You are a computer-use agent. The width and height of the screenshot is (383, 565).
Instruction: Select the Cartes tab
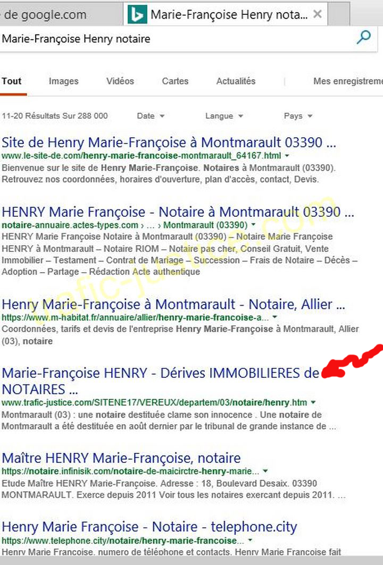point(175,81)
